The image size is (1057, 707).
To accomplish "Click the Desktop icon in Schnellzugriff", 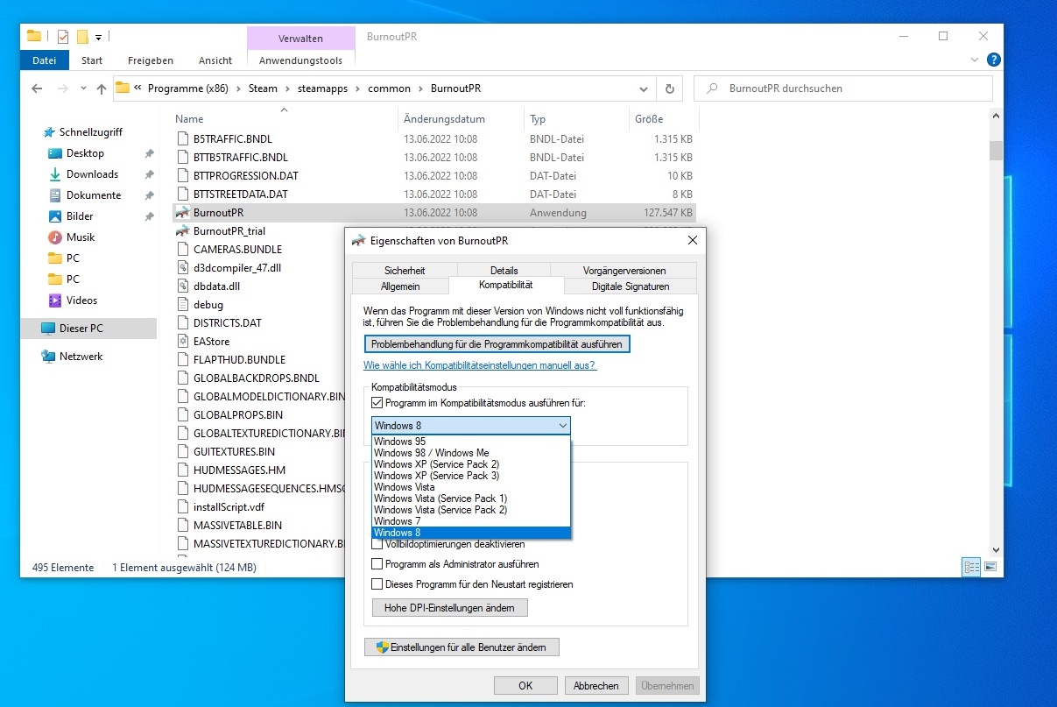I will (55, 153).
